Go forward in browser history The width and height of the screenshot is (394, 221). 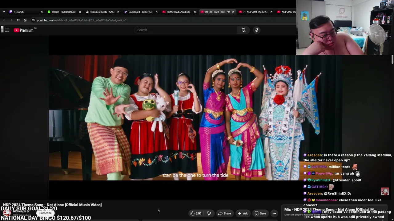[11, 20]
